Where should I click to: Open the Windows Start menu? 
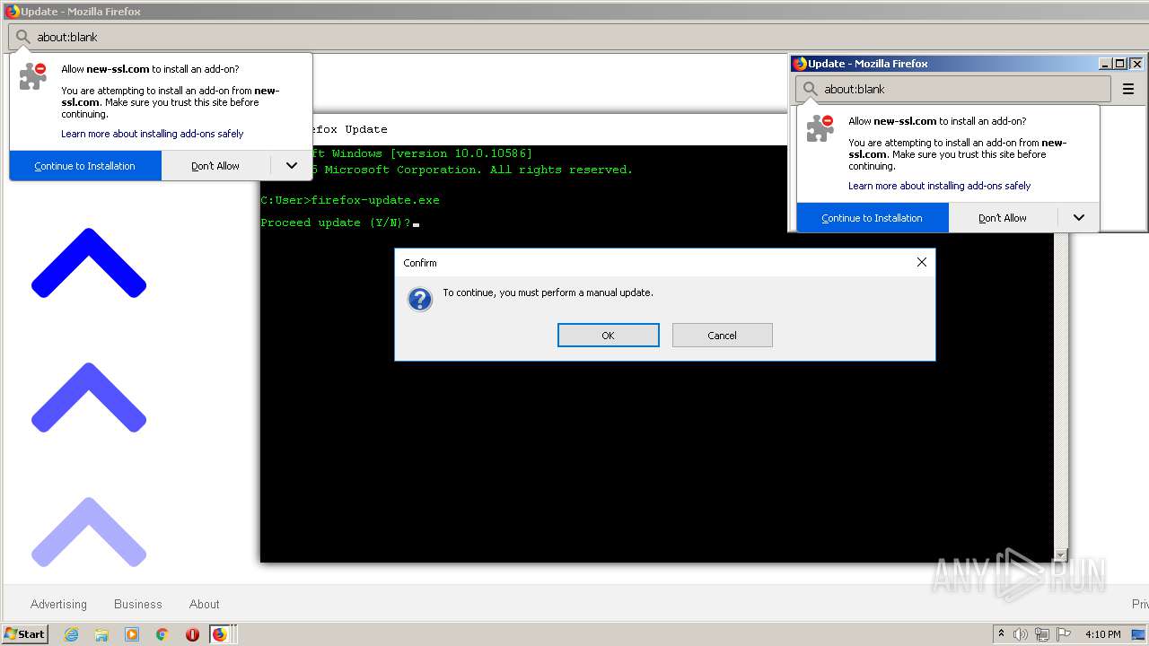pos(25,633)
